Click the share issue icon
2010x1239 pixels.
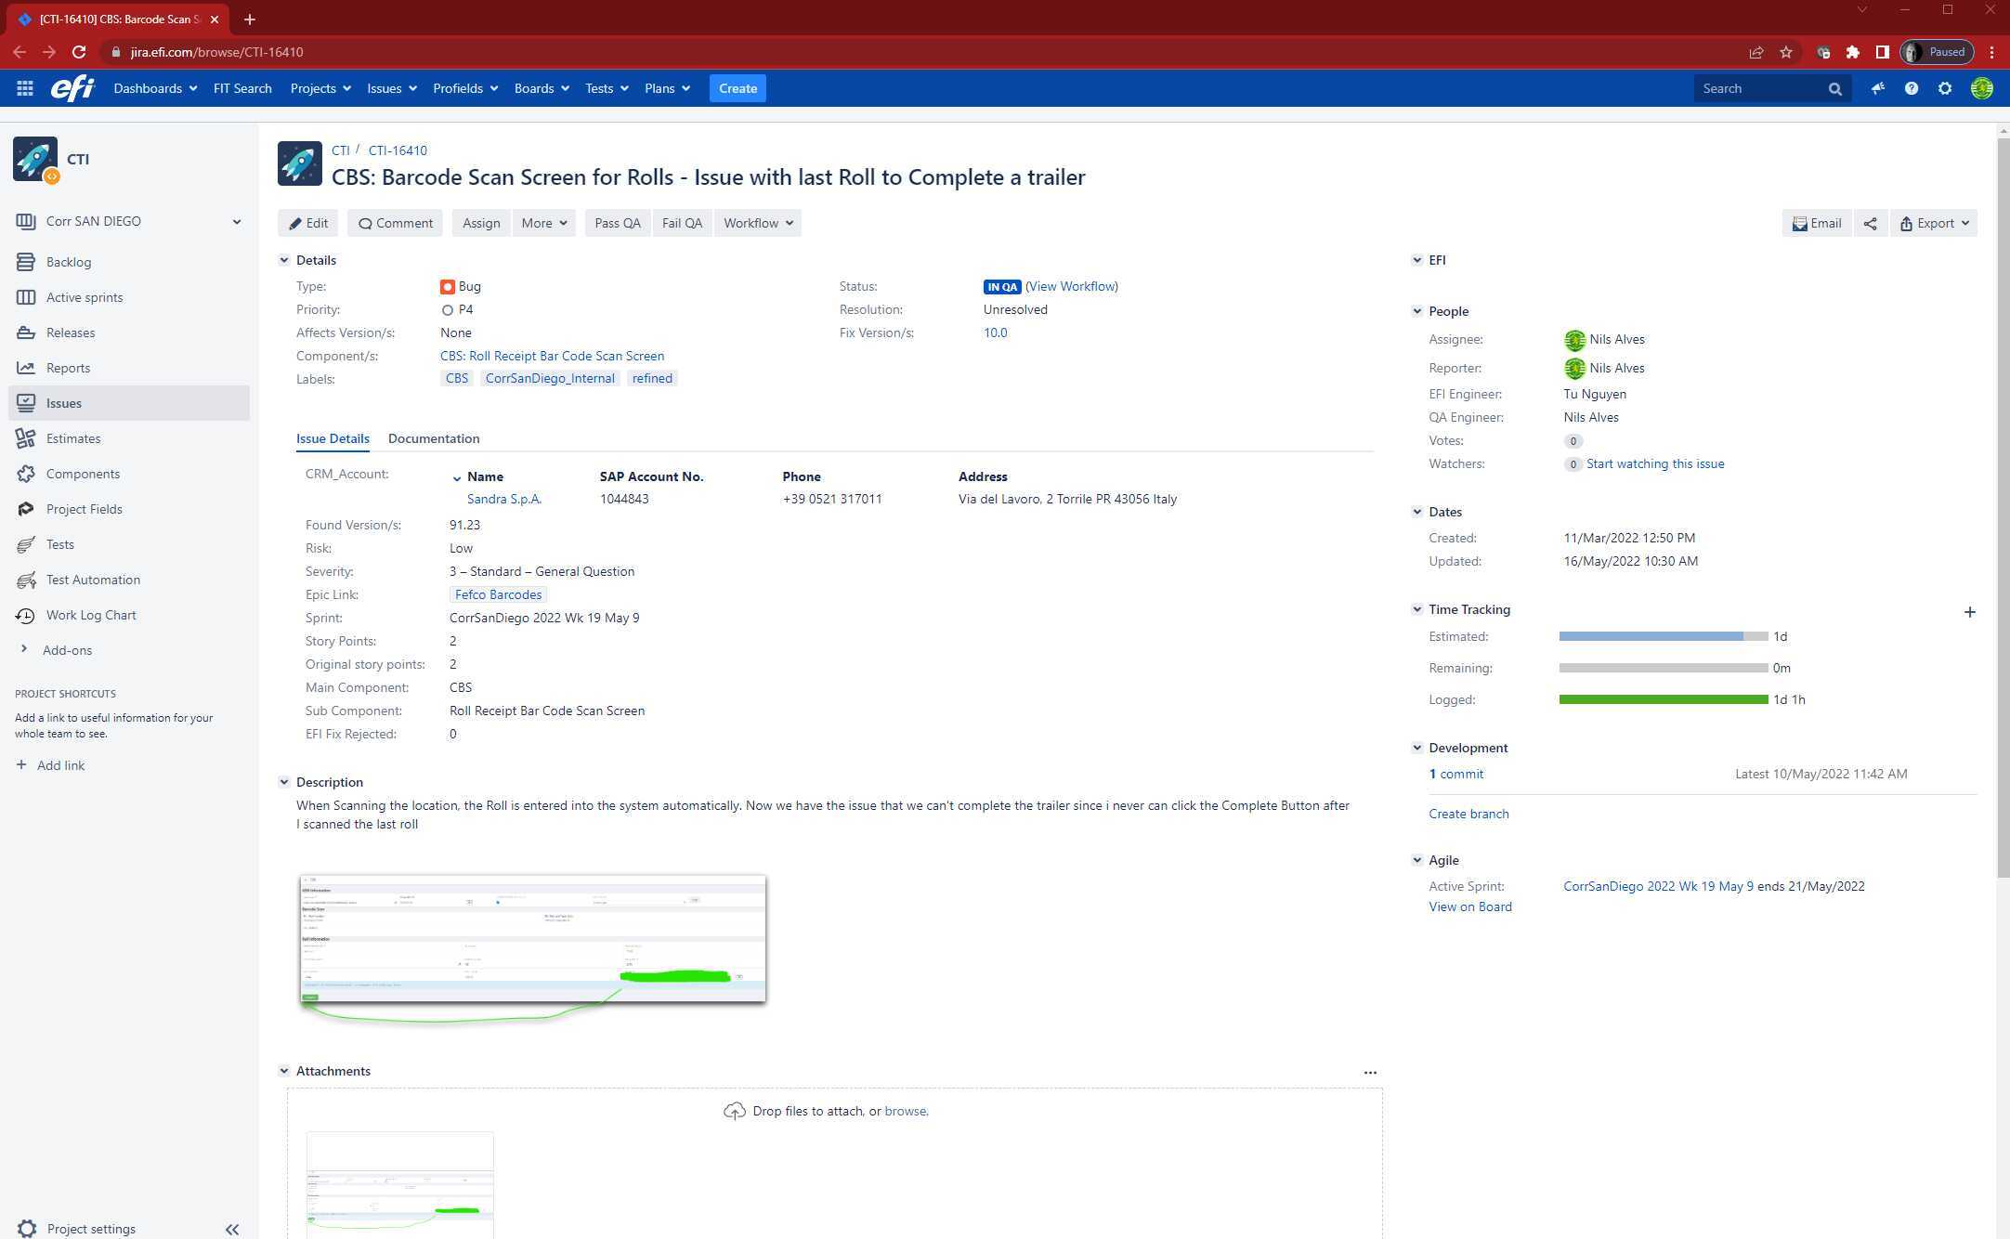[1870, 223]
